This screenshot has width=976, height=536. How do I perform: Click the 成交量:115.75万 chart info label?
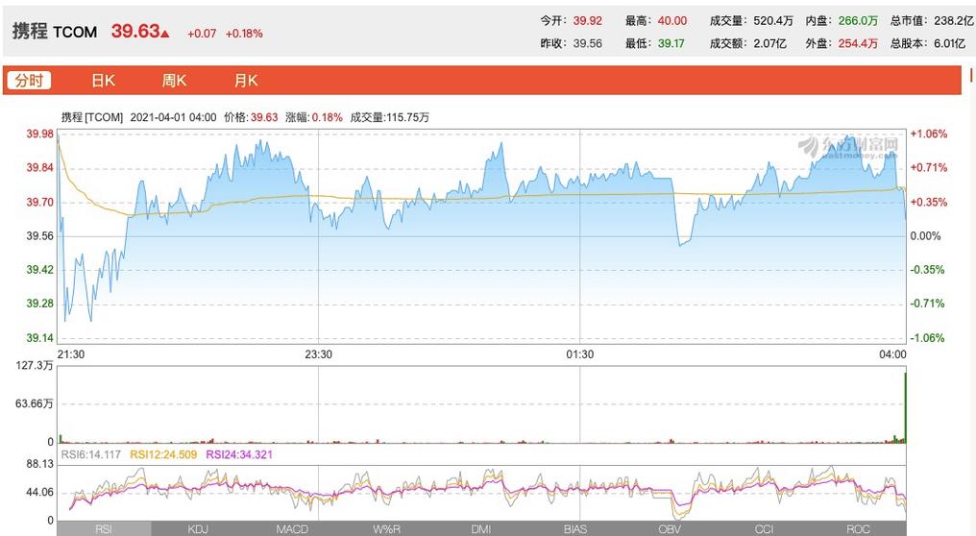[x=390, y=117]
